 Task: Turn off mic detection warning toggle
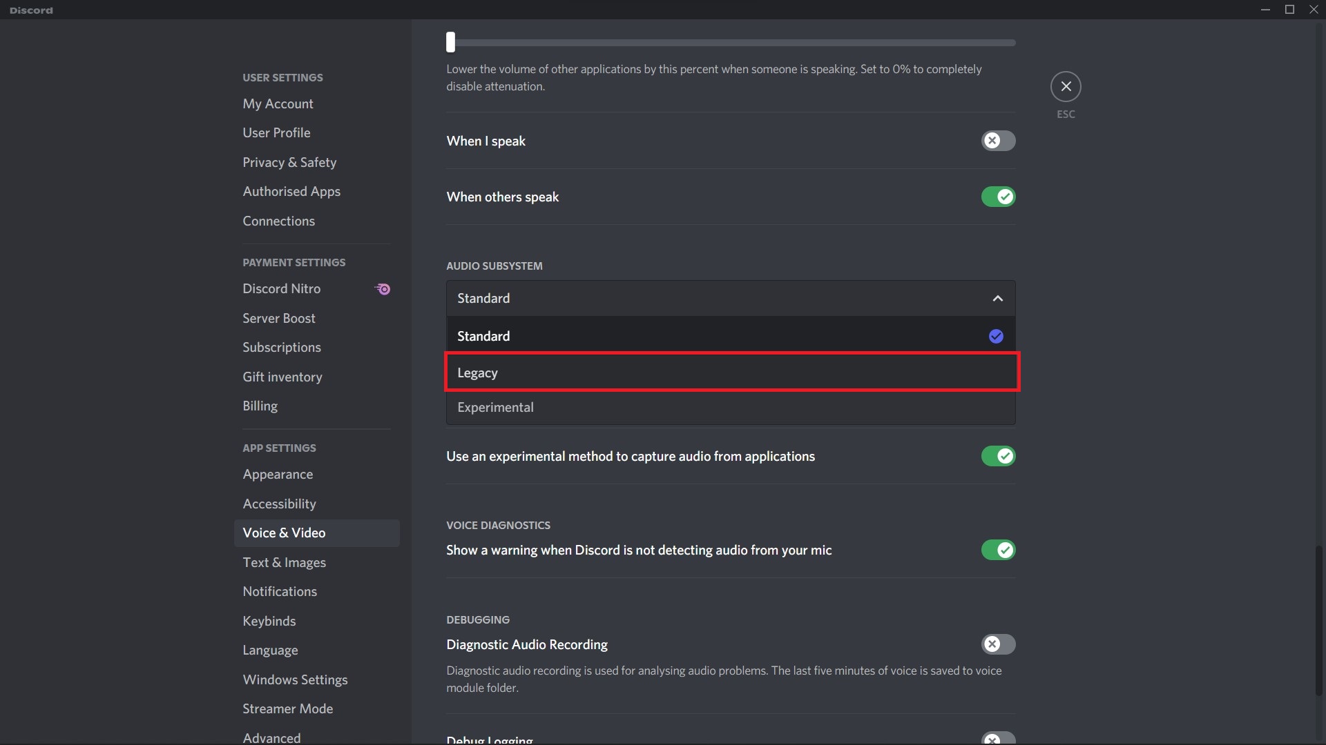click(998, 550)
